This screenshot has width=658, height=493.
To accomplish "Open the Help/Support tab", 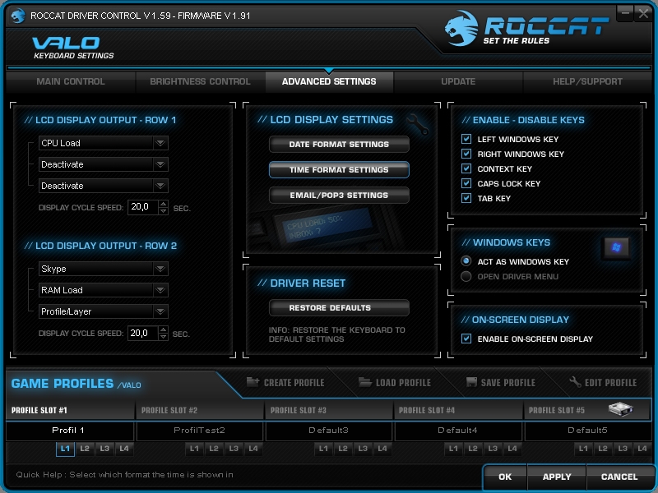I will click(587, 81).
